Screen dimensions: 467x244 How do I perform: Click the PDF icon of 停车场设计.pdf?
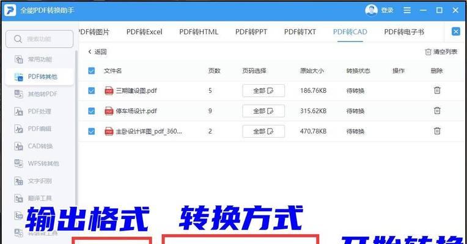pos(109,111)
